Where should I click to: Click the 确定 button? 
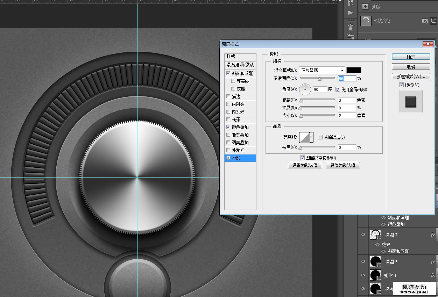pos(411,57)
